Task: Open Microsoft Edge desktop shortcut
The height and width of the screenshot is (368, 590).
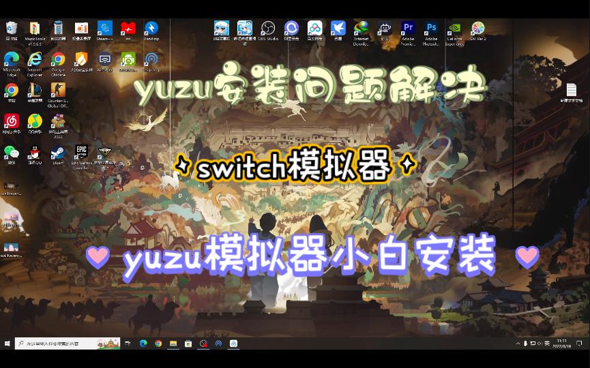Action: [12, 59]
